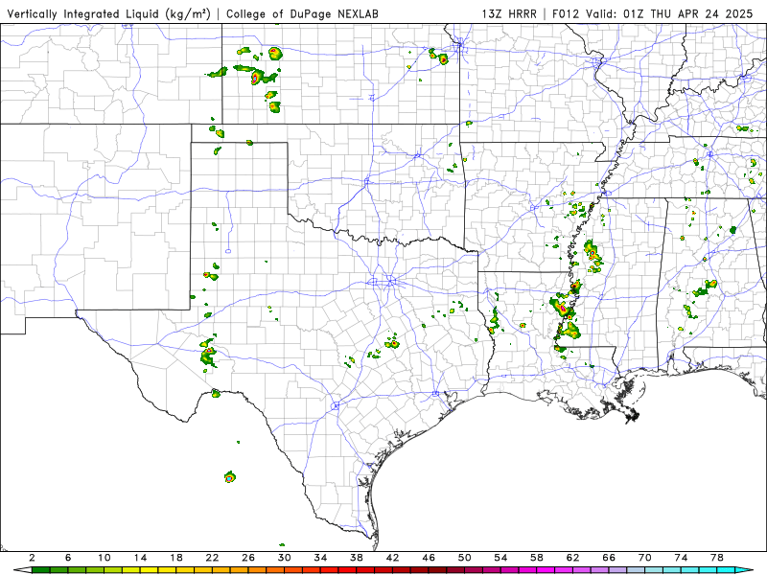Click the color scale label '74'
Screen dimensions: 767x575
(x=682, y=558)
